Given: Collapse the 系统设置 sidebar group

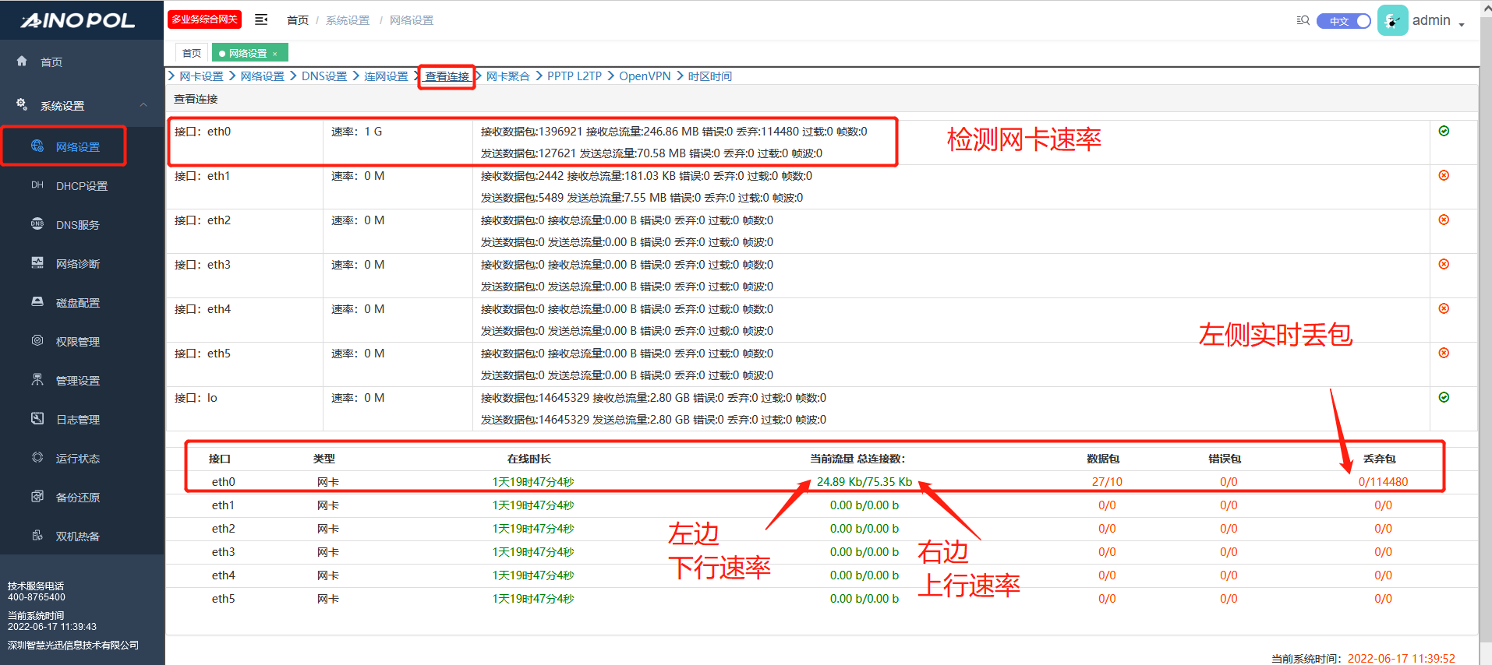Looking at the screenshot, I should click(143, 105).
